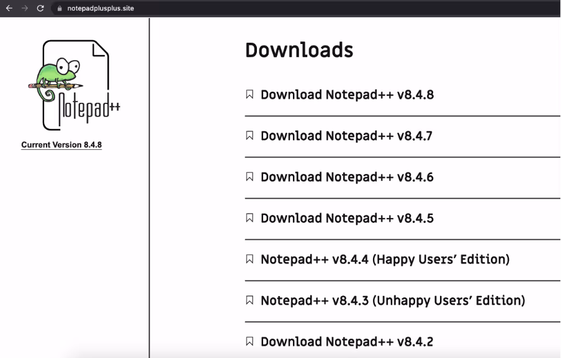
Task: Click bookmark icon beside v8.4.3 Unhappy Users' Edition
Action: [x=249, y=300]
